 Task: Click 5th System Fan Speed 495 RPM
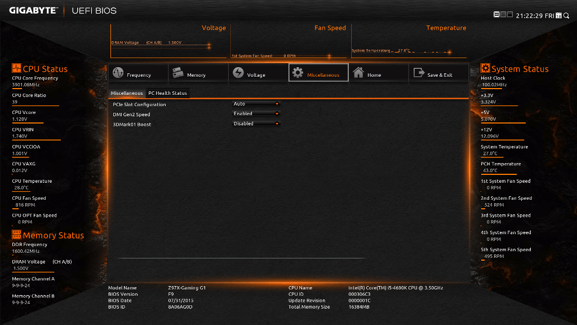(494, 257)
